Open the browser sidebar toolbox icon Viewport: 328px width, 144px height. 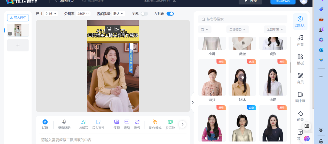point(321,20)
